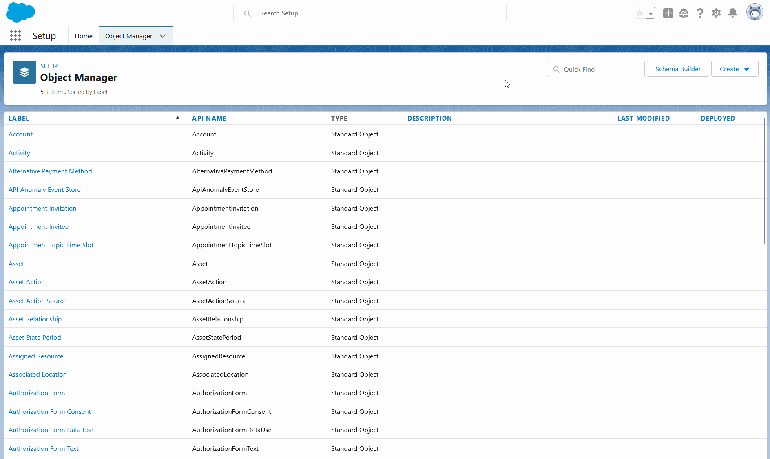Click the Object Manager layers icon
This screenshot has height=459, width=770.
point(24,72)
